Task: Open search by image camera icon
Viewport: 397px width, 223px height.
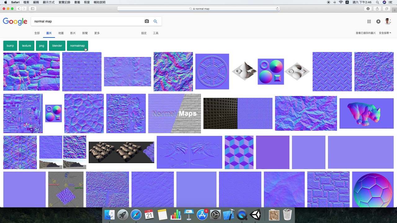Action: [x=147, y=21]
